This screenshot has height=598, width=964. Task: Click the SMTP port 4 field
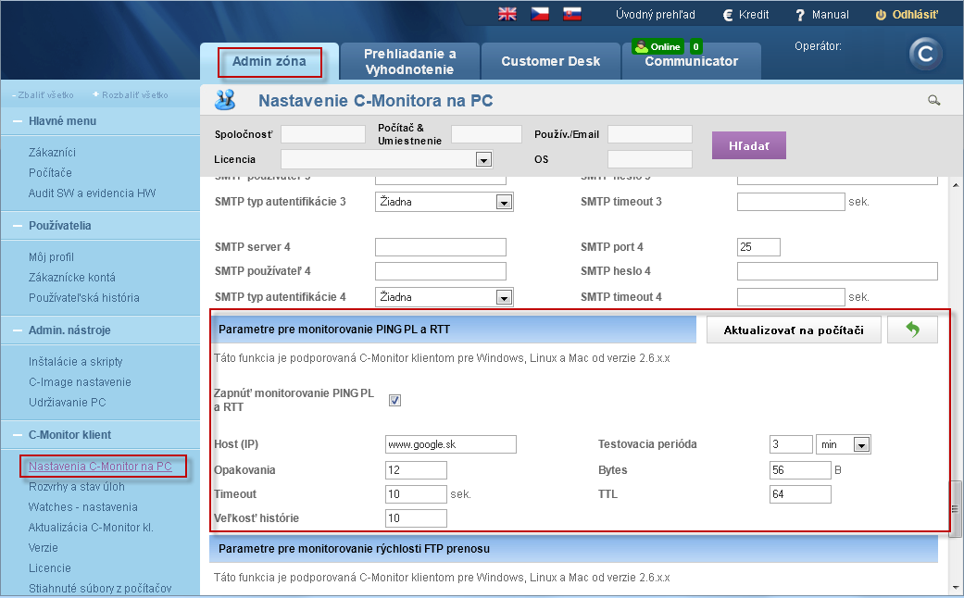coord(758,247)
